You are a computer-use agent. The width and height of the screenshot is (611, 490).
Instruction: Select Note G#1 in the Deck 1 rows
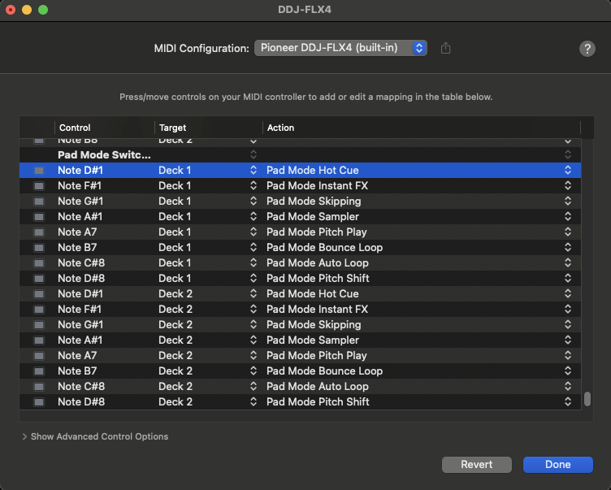[x=80, y=202]
